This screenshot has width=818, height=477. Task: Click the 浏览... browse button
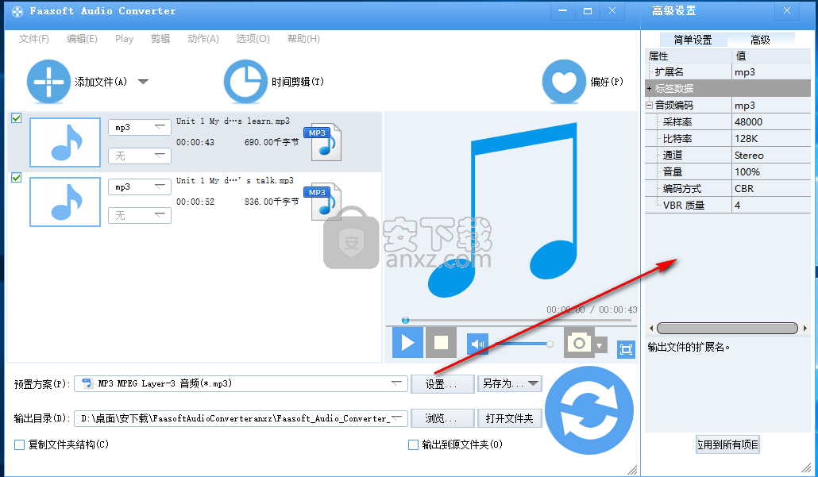442,418
